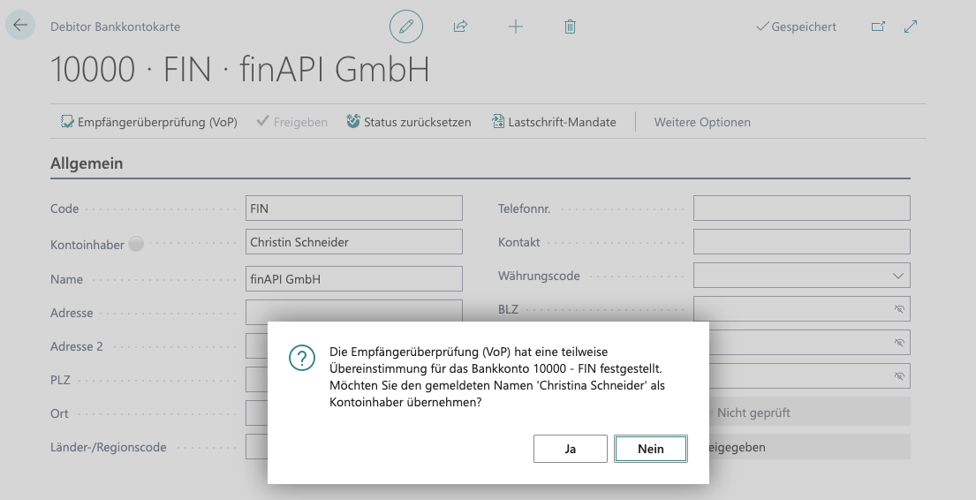Click the back arrow button
This screenshot has height=500, width=976.
19,26
